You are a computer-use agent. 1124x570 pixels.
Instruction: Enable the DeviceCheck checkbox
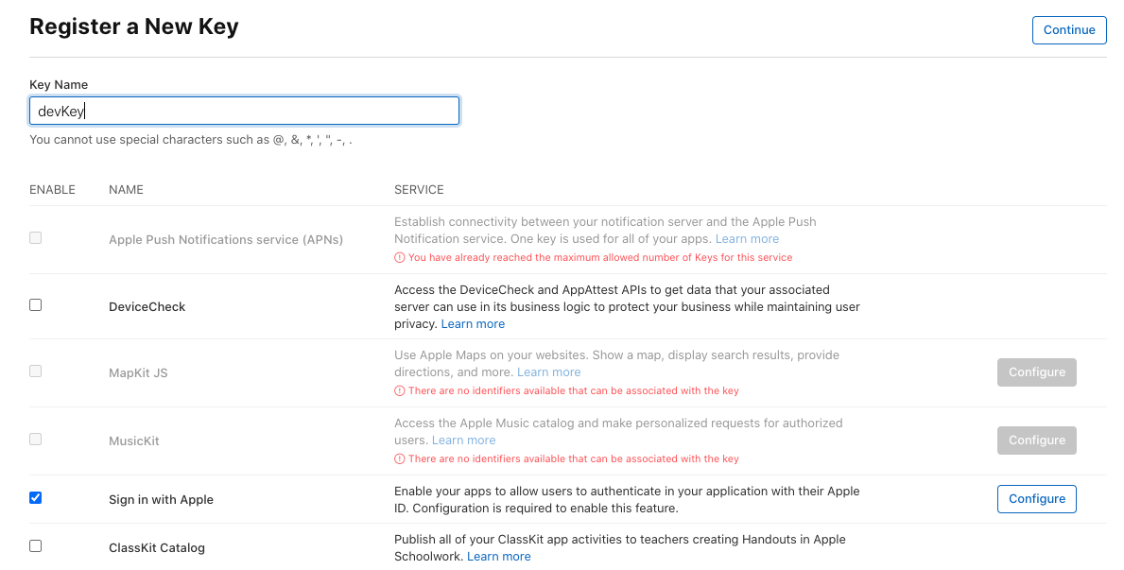click(x=35, y=304)
